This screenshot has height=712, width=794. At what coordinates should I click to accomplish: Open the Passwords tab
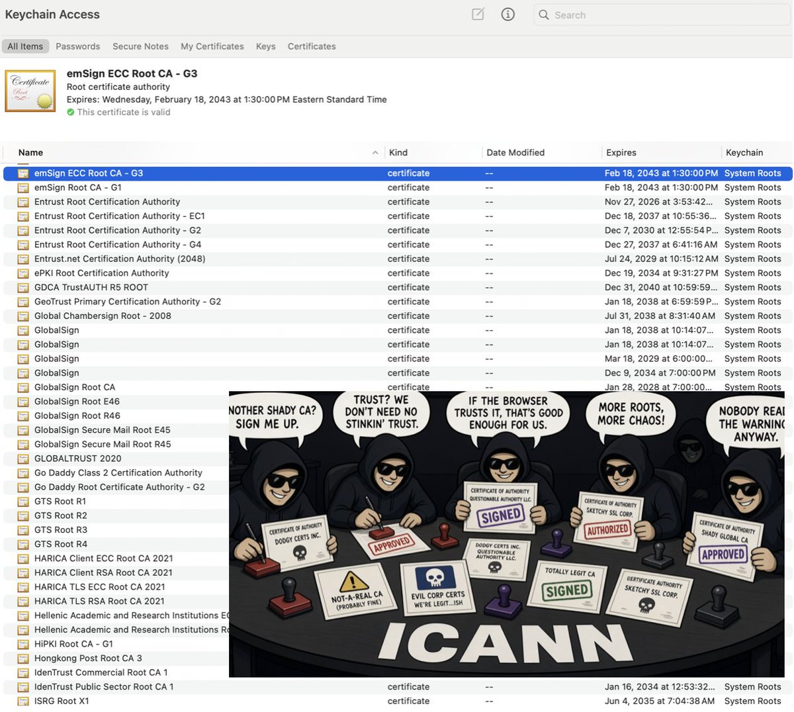(x=78, y=46)
